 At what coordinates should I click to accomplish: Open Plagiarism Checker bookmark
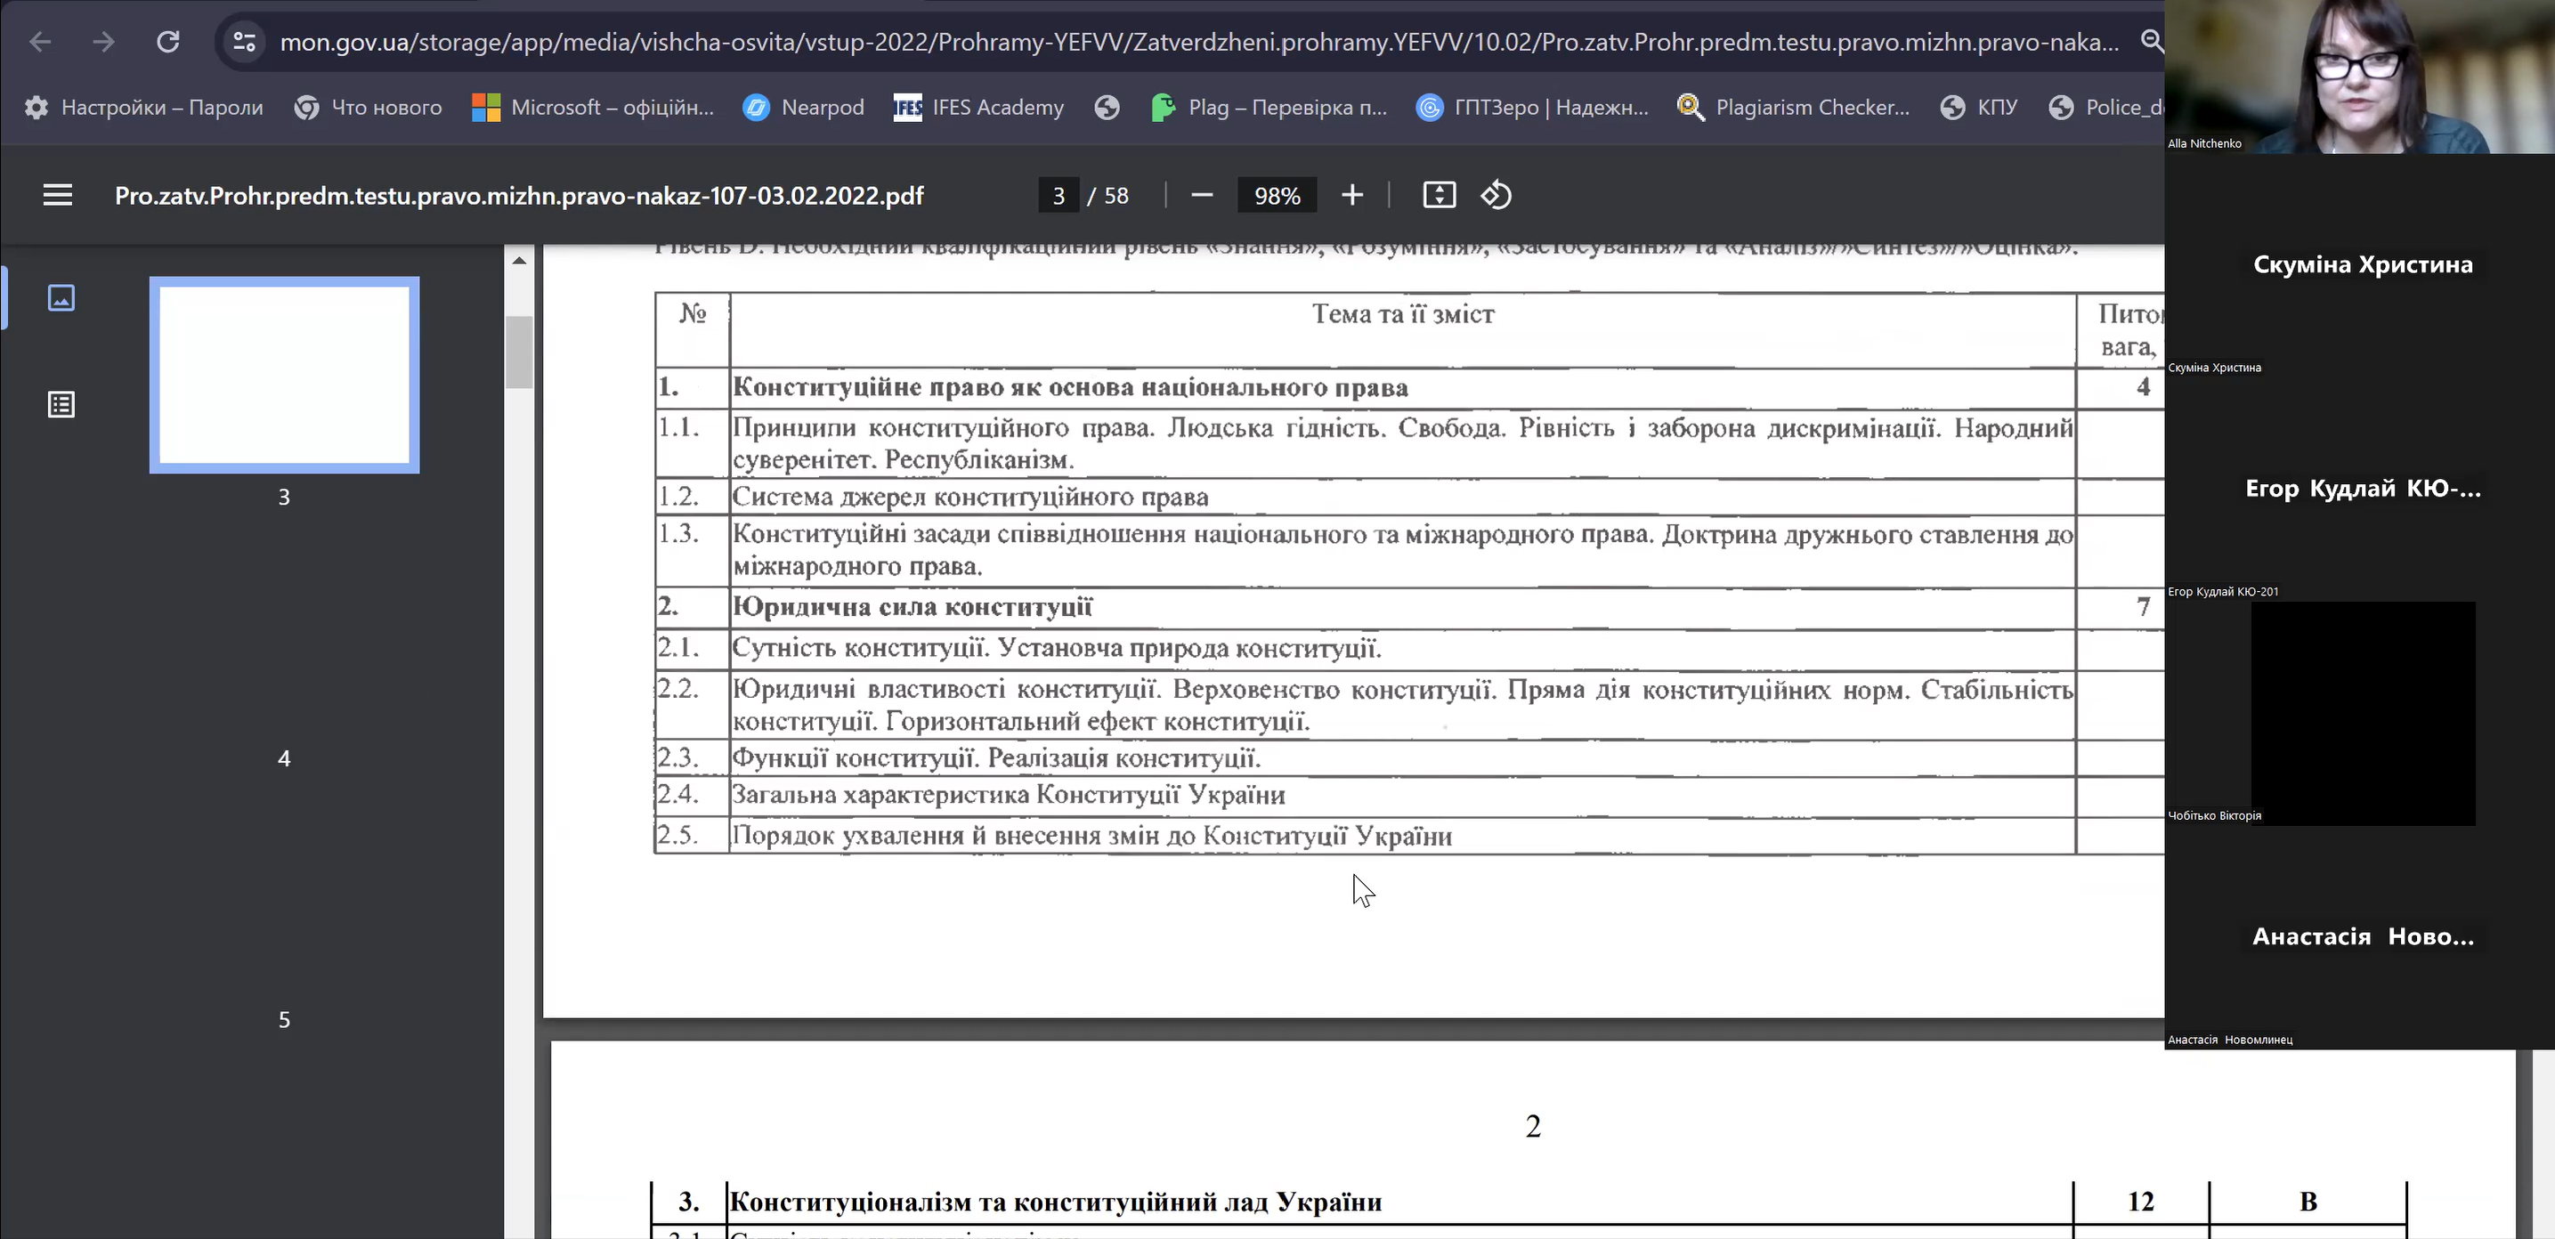(1793, 107)
